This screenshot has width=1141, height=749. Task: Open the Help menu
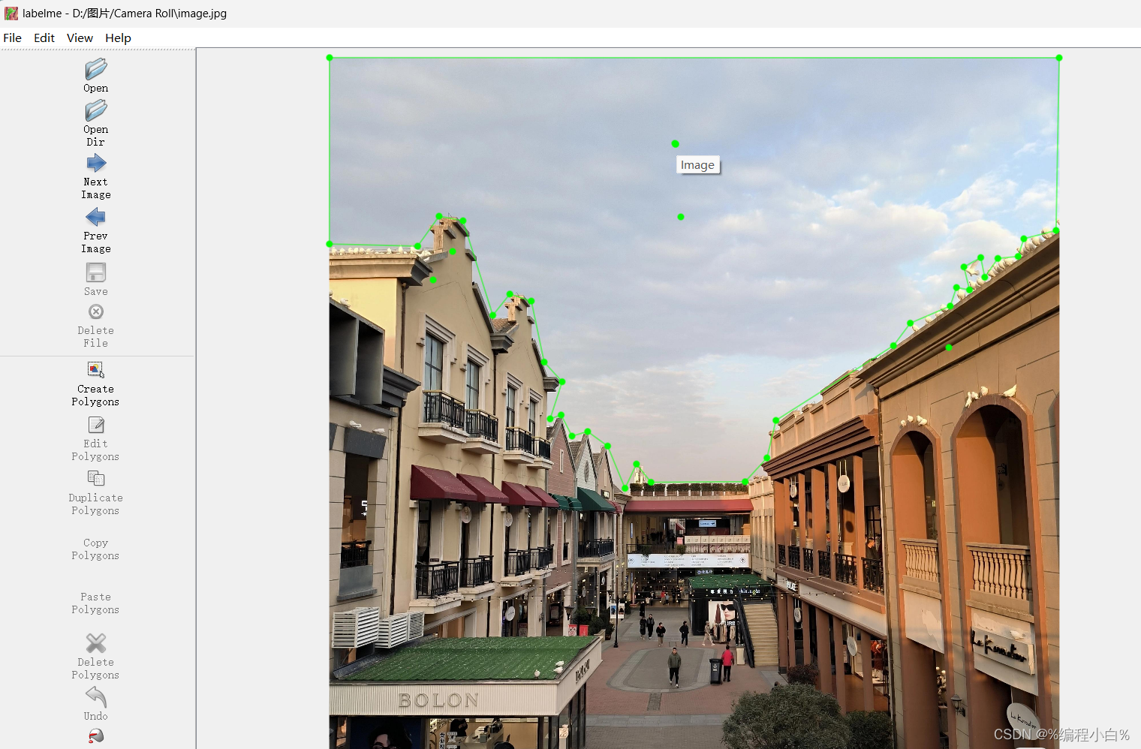118,38
